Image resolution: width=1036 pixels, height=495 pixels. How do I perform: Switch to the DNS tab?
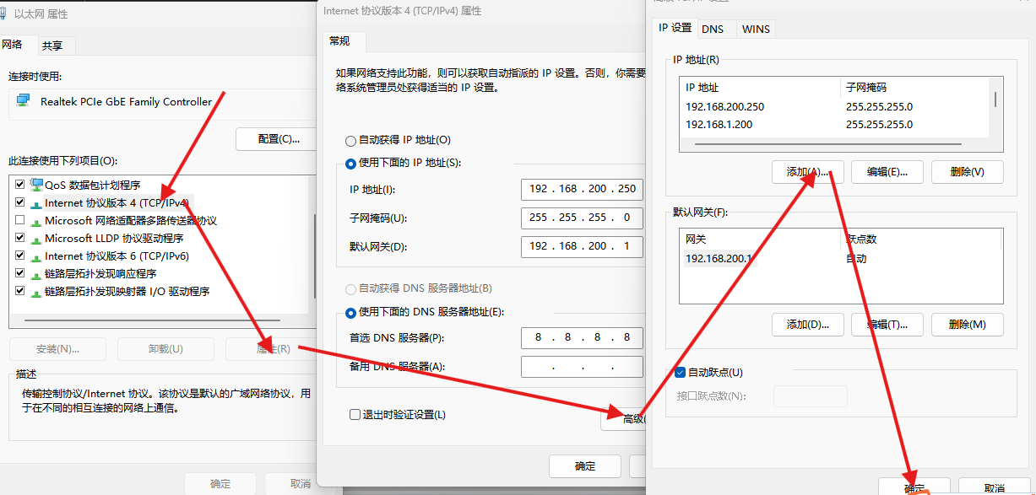(714, 28)
